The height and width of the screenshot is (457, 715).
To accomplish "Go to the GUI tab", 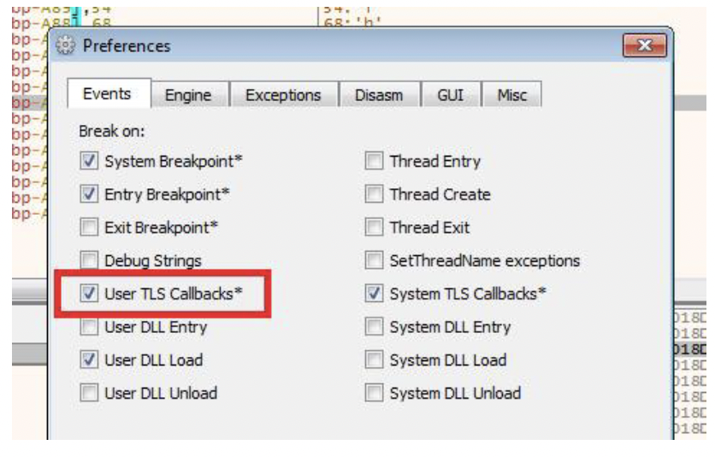I will pos(450,95).
